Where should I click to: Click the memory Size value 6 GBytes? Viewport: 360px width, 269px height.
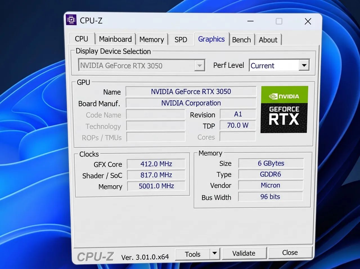[271, 163]
